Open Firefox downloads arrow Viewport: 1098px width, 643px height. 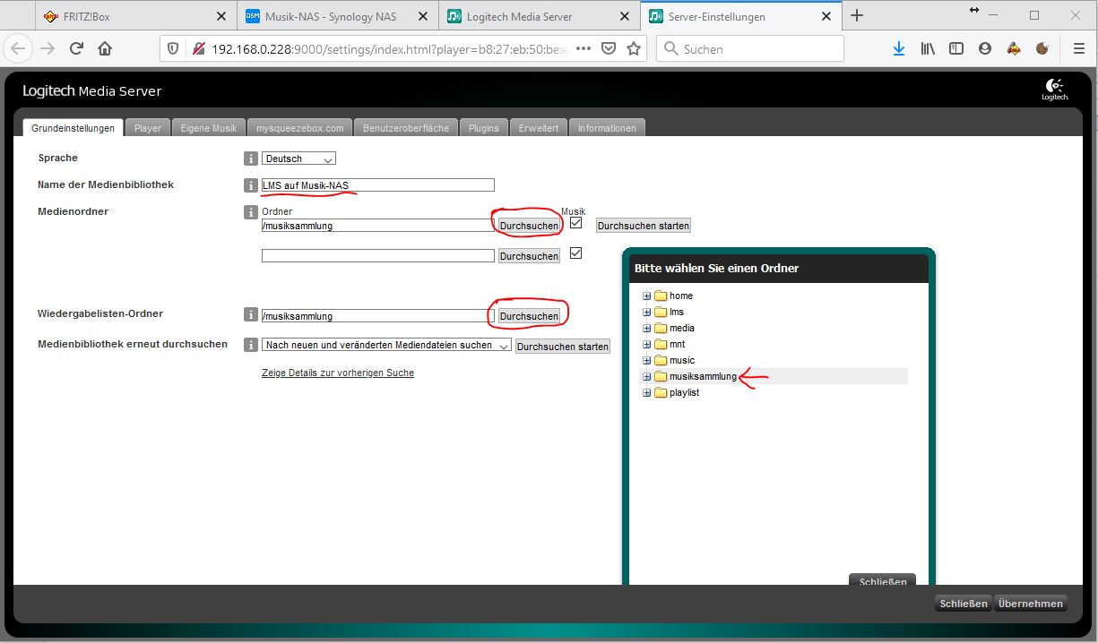pyautogui.click(x=899, y=49)
